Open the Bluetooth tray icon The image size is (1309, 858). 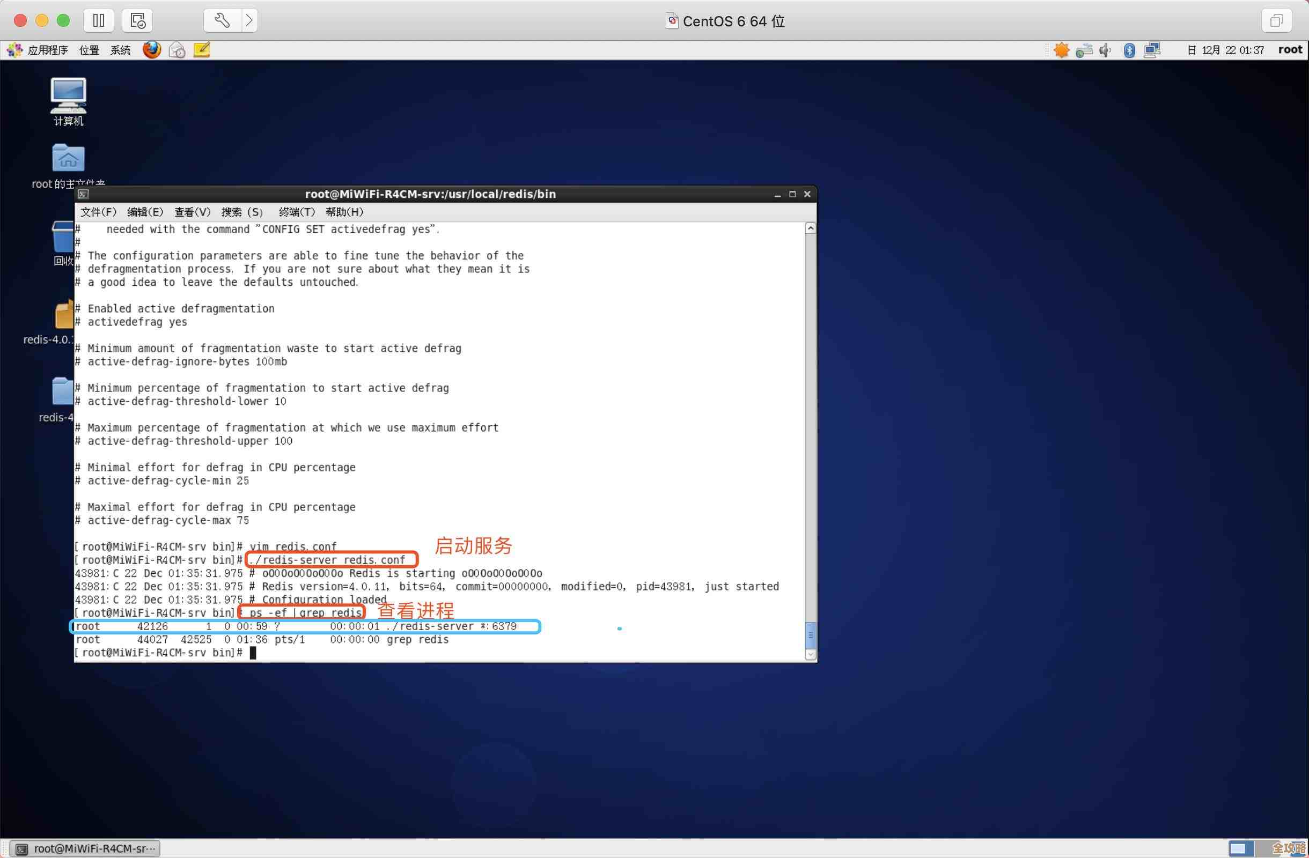[x=1129, y=50]
